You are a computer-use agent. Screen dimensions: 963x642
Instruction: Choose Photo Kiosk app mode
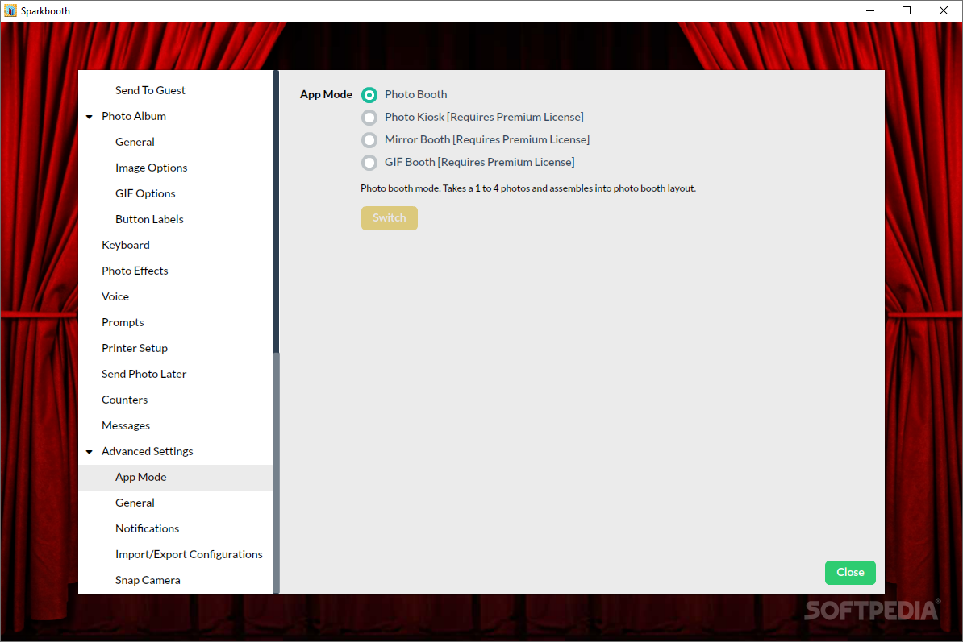pyautogui.click(x=369, y=117)
